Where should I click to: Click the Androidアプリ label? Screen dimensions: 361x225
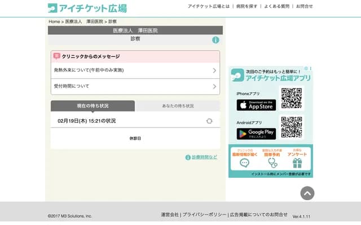click(249, 123)
